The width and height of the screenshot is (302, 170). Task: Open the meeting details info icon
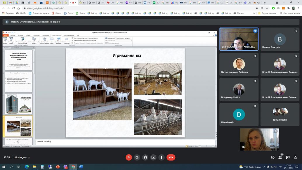(x=273, y=157)
